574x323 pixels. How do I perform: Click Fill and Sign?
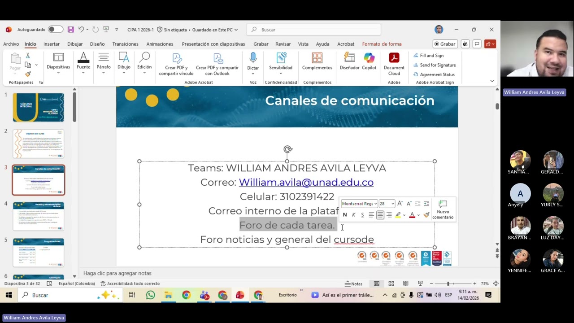(428, 56)
